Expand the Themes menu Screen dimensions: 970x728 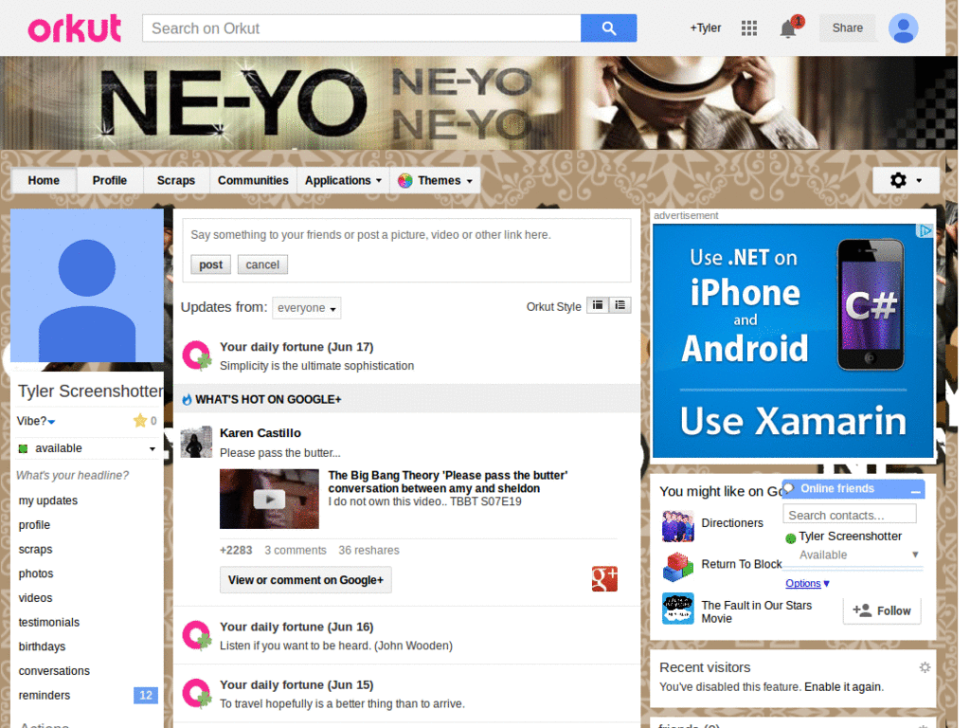click(x=435, y=180)
